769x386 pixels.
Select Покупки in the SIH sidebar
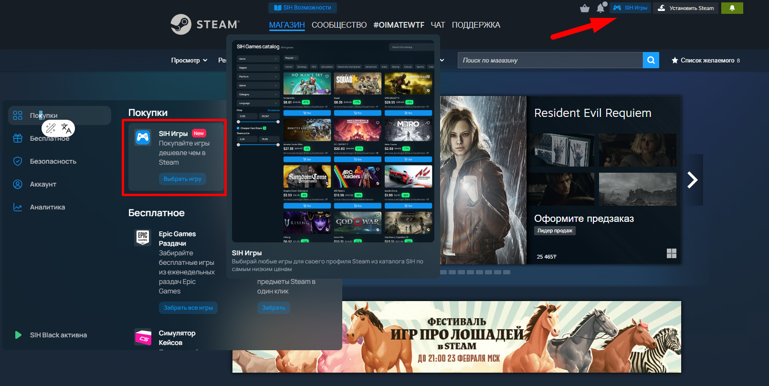(60, 115)
